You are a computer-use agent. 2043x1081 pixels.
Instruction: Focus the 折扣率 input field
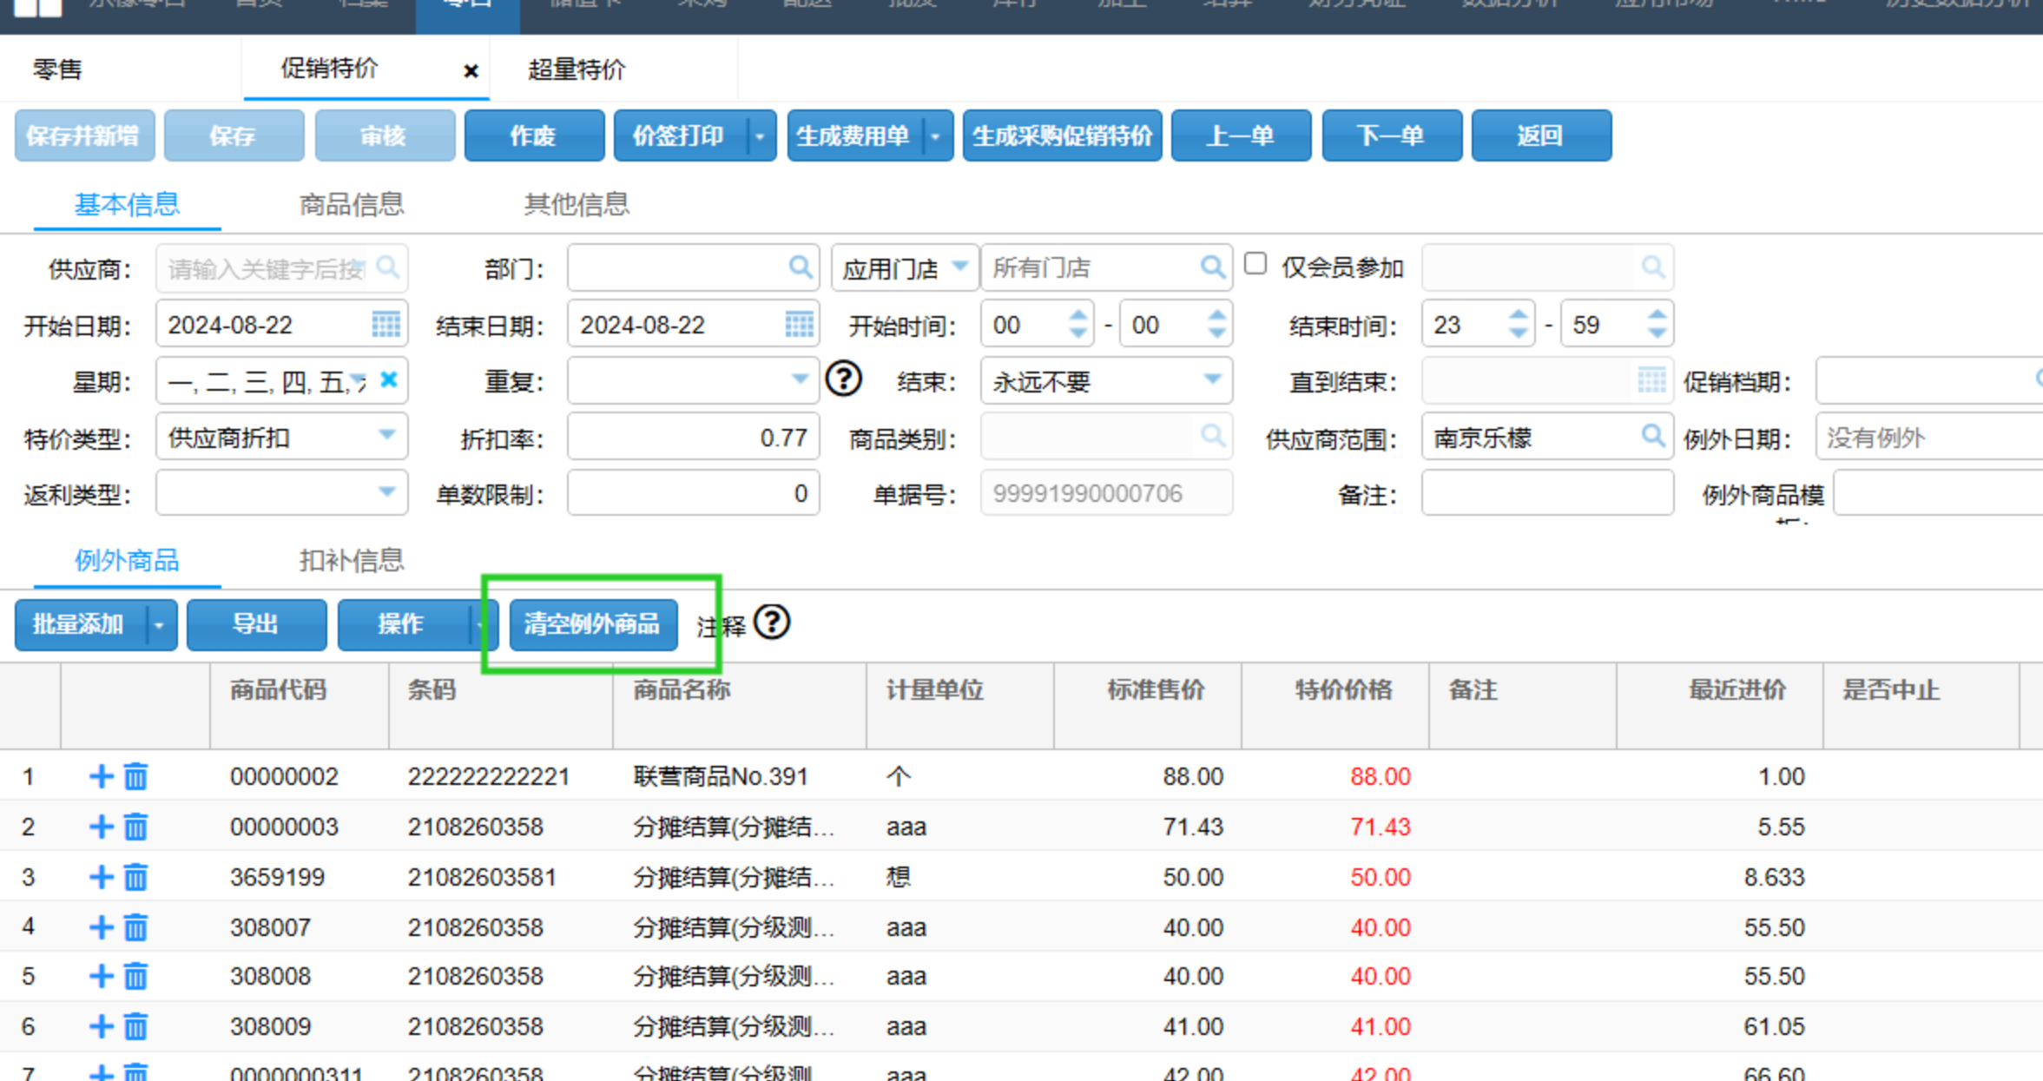pyautogui.click(x=693, y=437)
